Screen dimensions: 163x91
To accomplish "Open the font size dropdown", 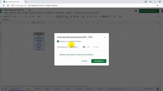I will 52,16.
